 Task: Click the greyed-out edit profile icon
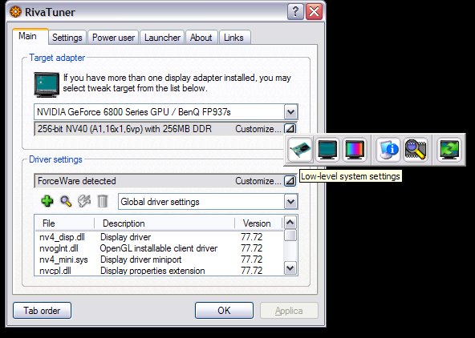coord(84,201)
